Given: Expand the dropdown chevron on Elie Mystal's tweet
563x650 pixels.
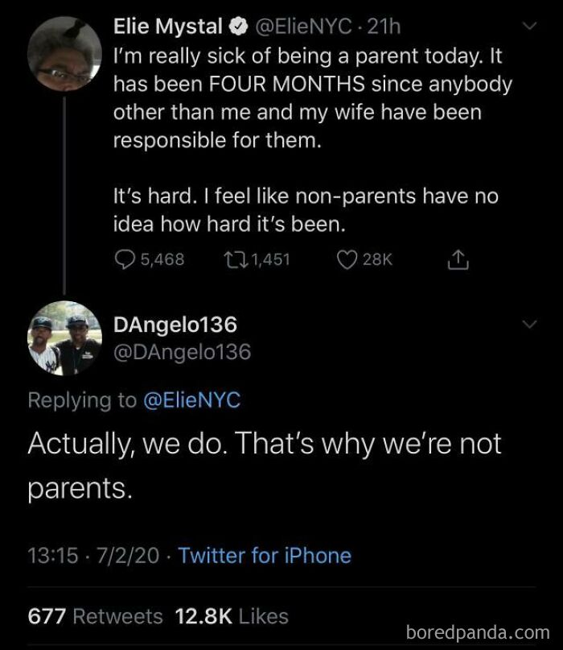Looking at the screenshot, I should click(530, 24).
